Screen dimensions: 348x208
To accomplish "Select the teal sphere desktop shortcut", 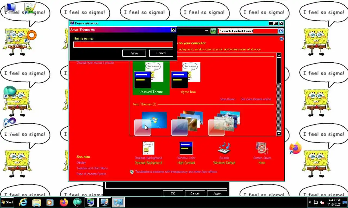I will tap(10, 93).
